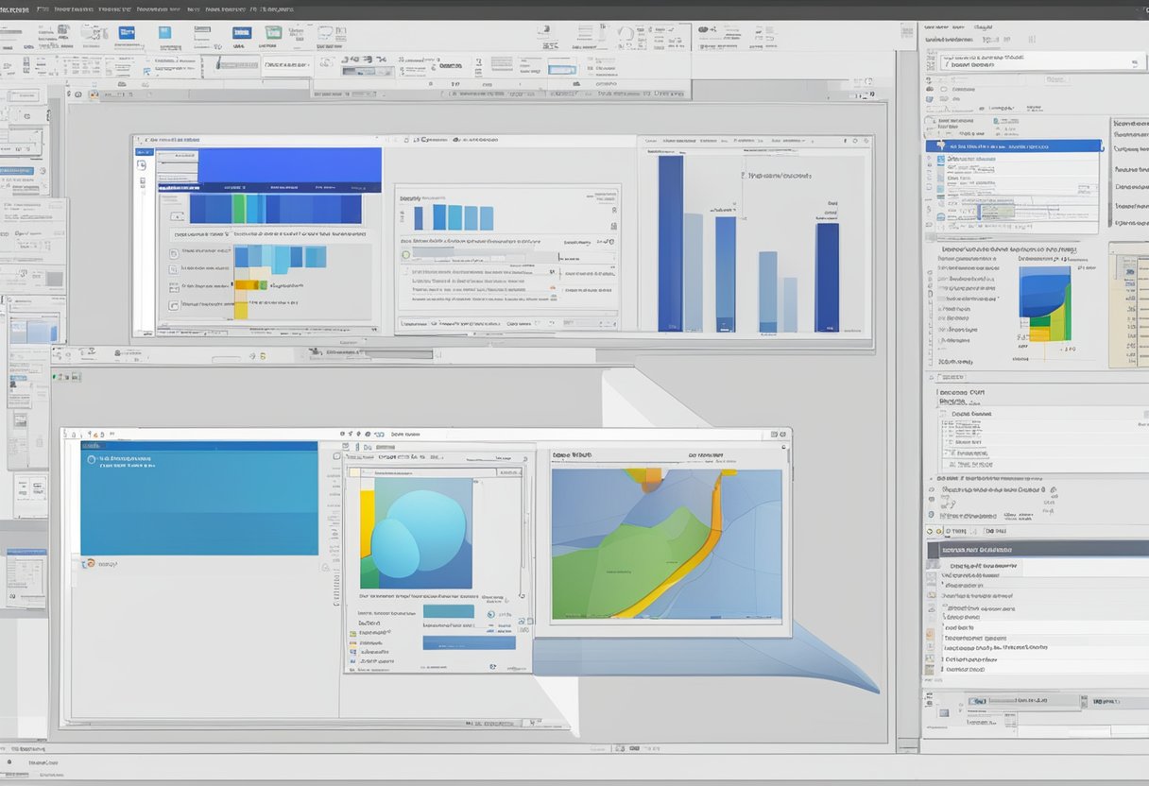Click the wide blue bar button in lower dialog
This screenshot has height=786, width=1149.
coord(469,642)
